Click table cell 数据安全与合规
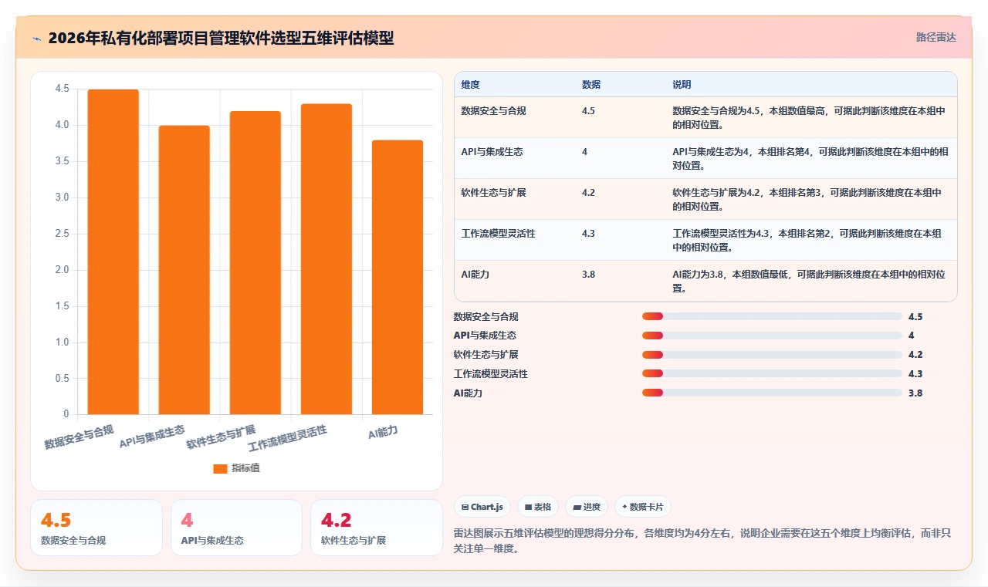988x587 pixels. [493, 111]
